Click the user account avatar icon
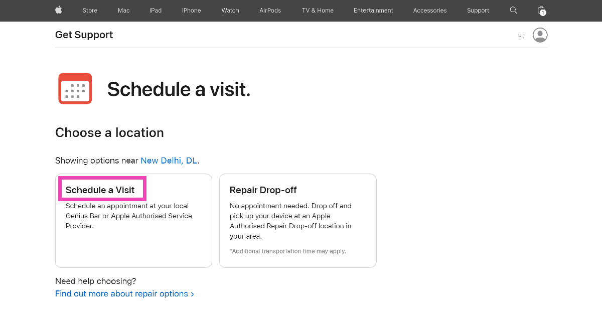 (540, 35)
